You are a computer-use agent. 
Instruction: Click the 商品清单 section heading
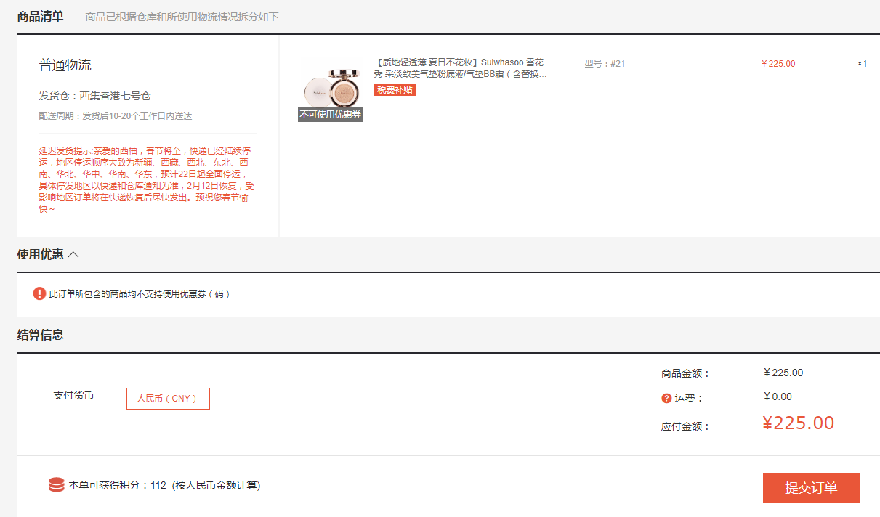click(x=41, y=16)
